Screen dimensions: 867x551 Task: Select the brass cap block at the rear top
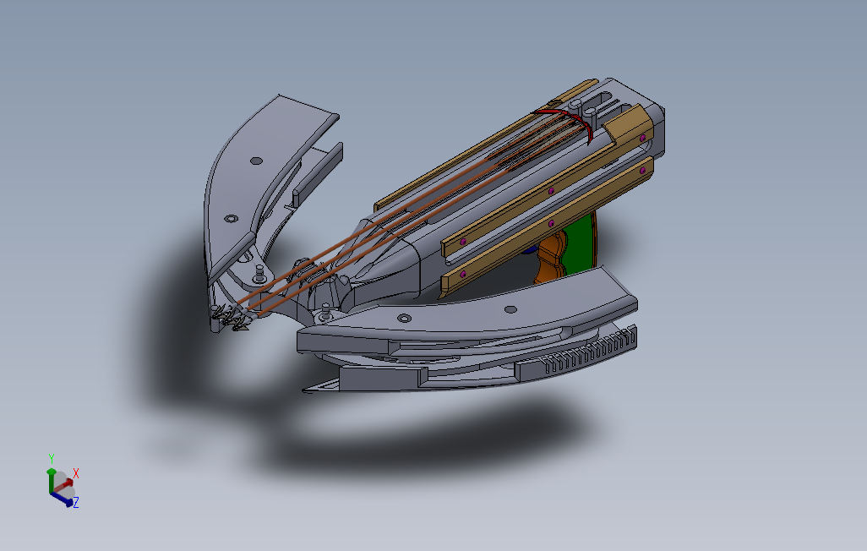pyautogui.click(x=630, y=126)
